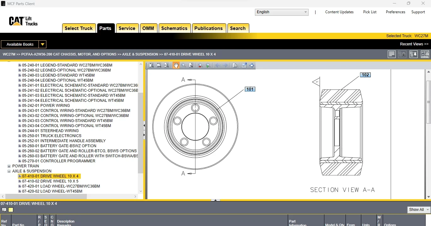Click the comment bubble icon
Viewport: 431px width, 226px height.
pyautogui.click(x=4, y=210)
